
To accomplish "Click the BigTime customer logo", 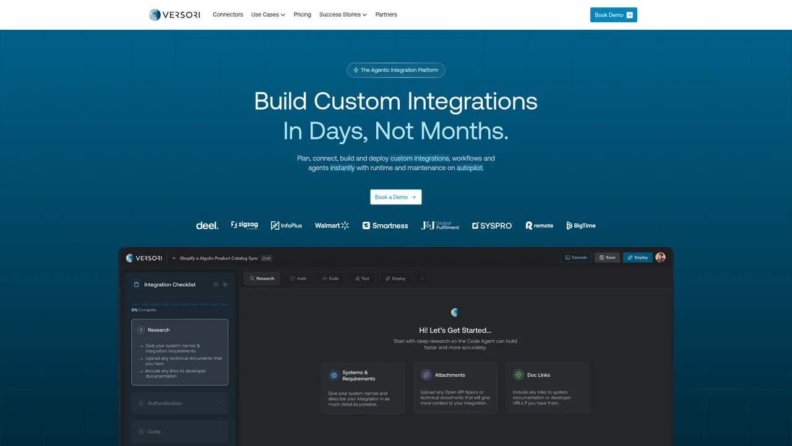I will coord(581,225).
